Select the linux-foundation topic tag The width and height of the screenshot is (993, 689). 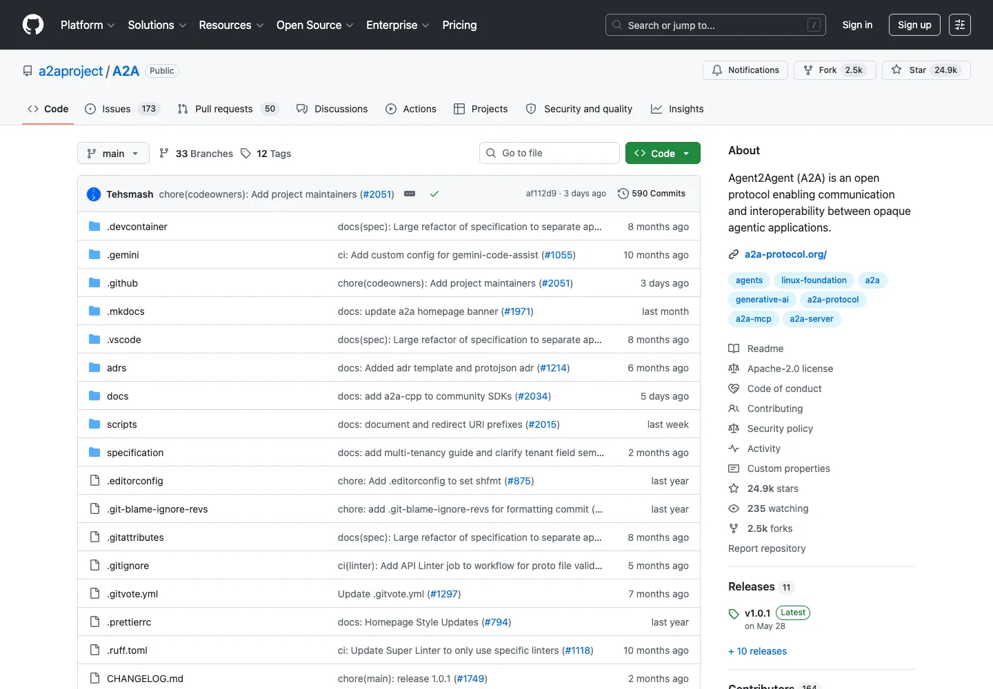pos(814,280)
